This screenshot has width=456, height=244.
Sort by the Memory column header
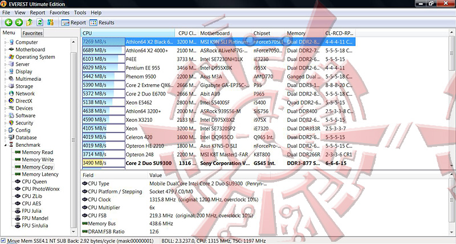pyautogui.click(x=304, y=33)
